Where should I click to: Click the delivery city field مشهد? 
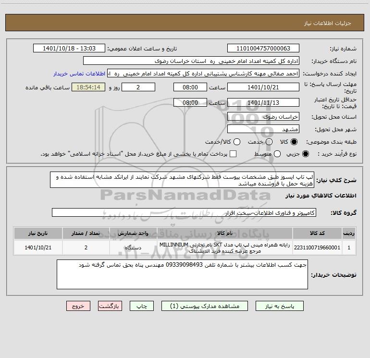click(263, 129)
